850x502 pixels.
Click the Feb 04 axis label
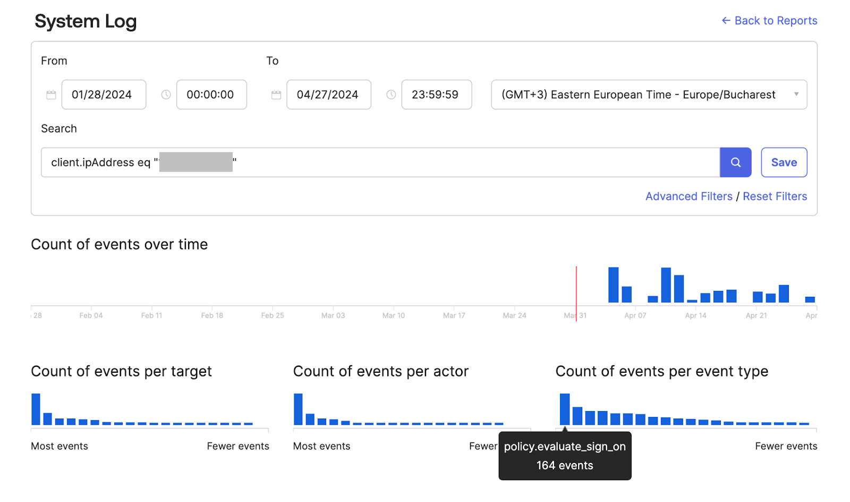tap(91, 315)
